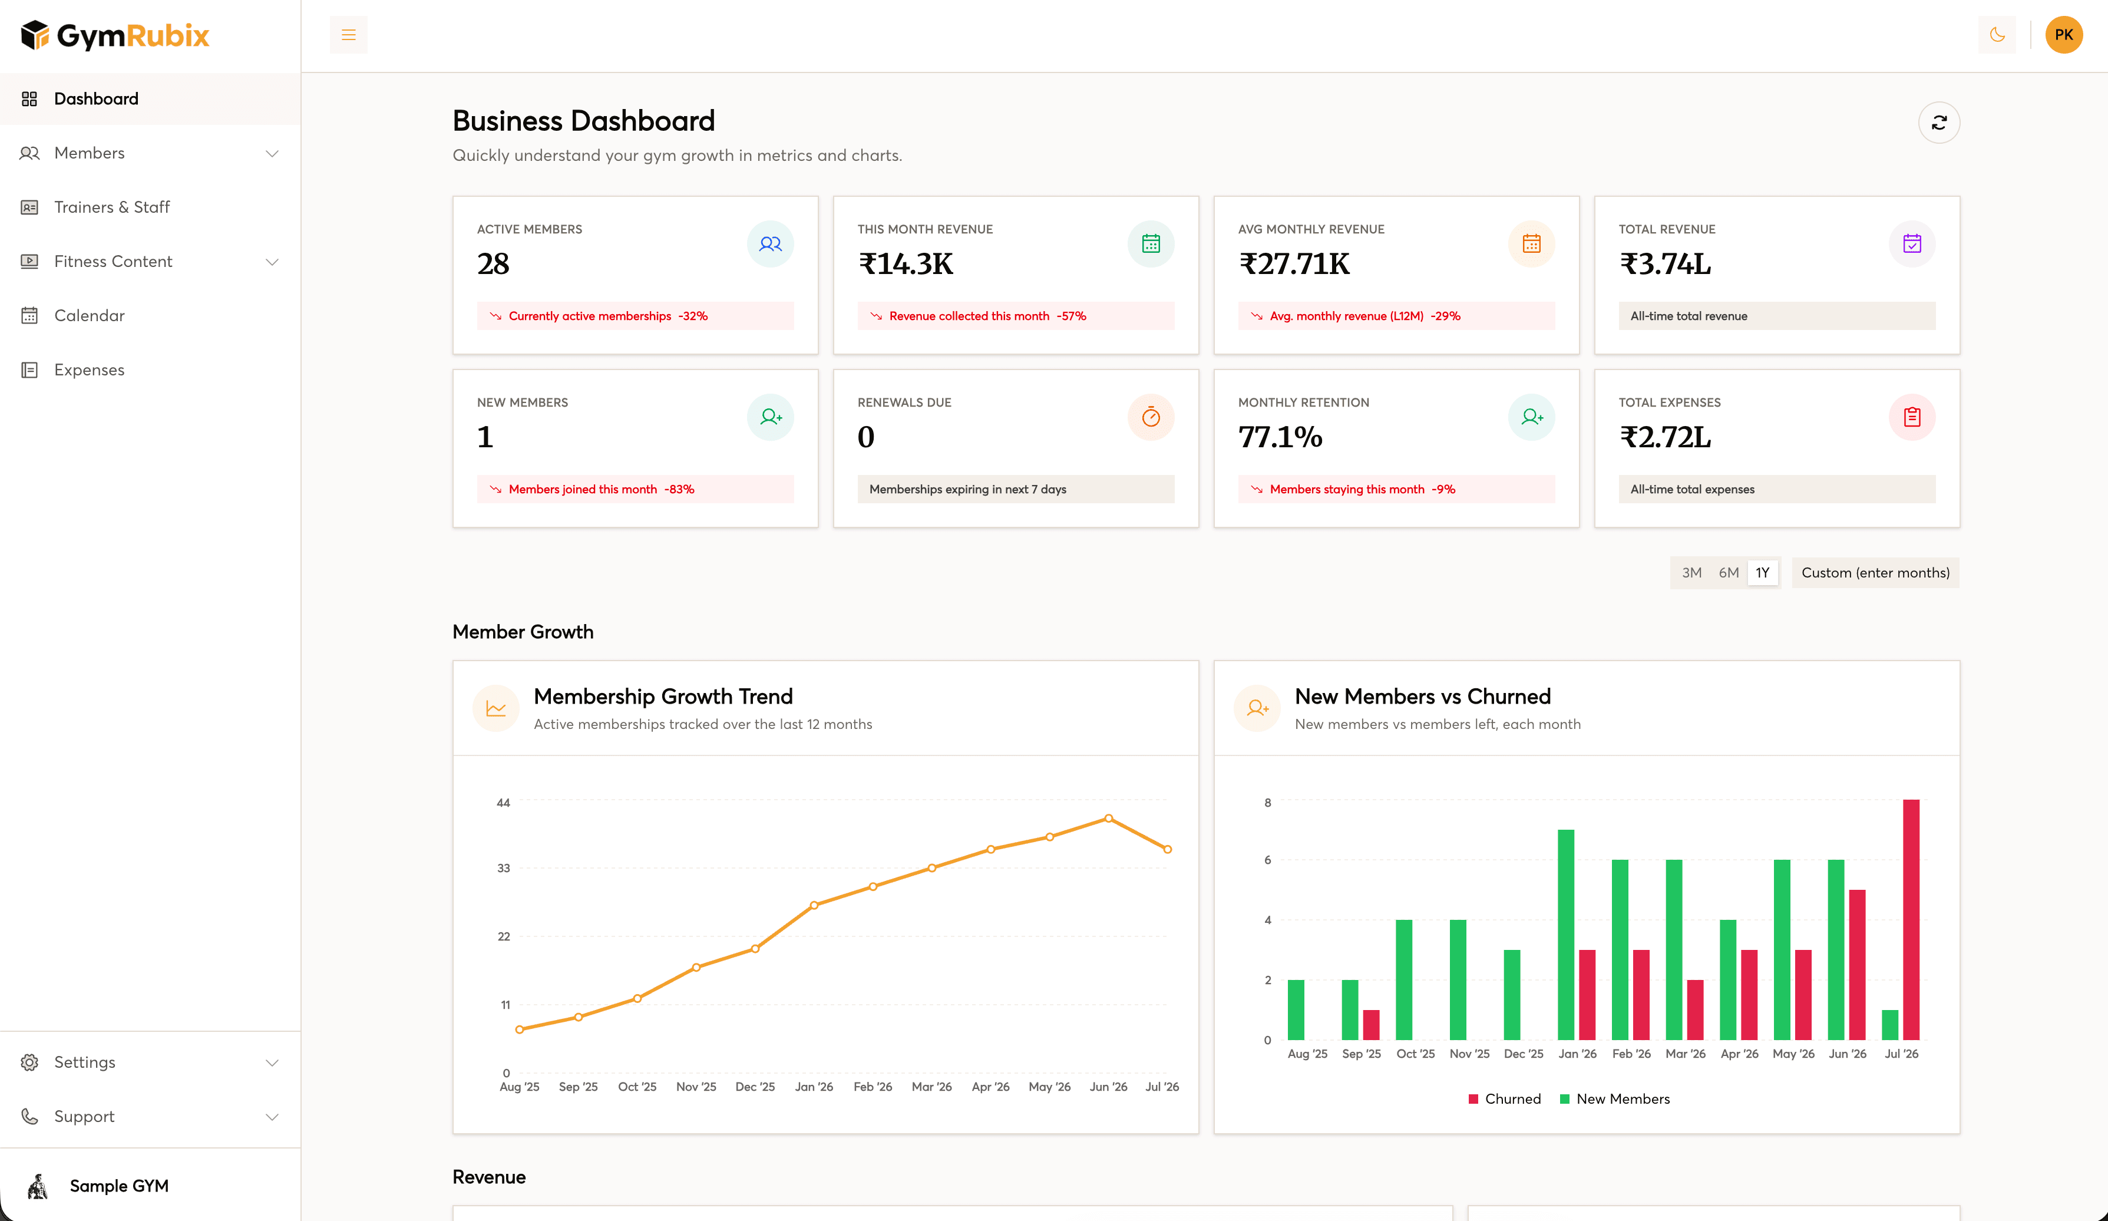The height and width of the screenshot is (1221, 2108).
Task: Click the Support phone icon in sidebar
Action: click(x=29, y=1116)
